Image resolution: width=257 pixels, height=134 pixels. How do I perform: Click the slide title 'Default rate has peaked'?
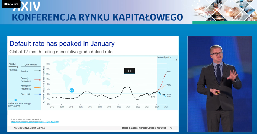pos(62,43)
